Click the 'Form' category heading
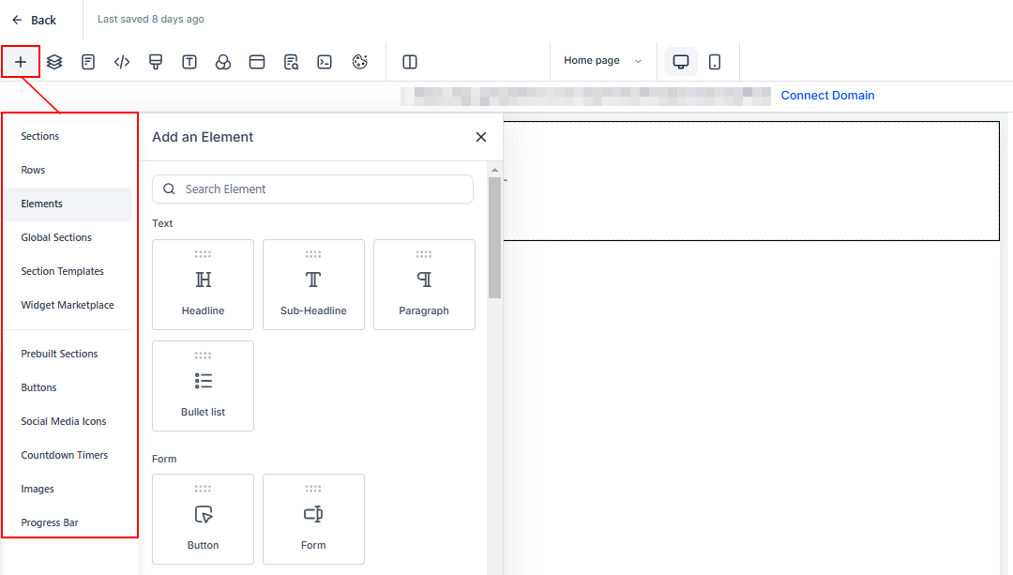Image resolution: width=1013 pixels, height=575 pixels. [x=164, y=459]
